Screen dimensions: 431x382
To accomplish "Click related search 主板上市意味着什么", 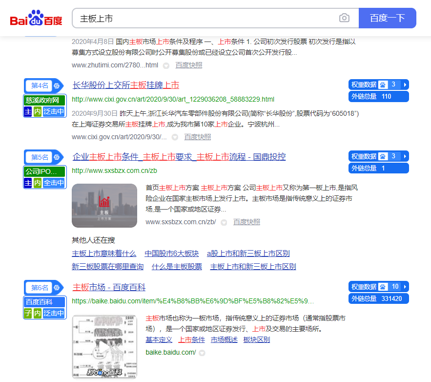I will (104, 254).
